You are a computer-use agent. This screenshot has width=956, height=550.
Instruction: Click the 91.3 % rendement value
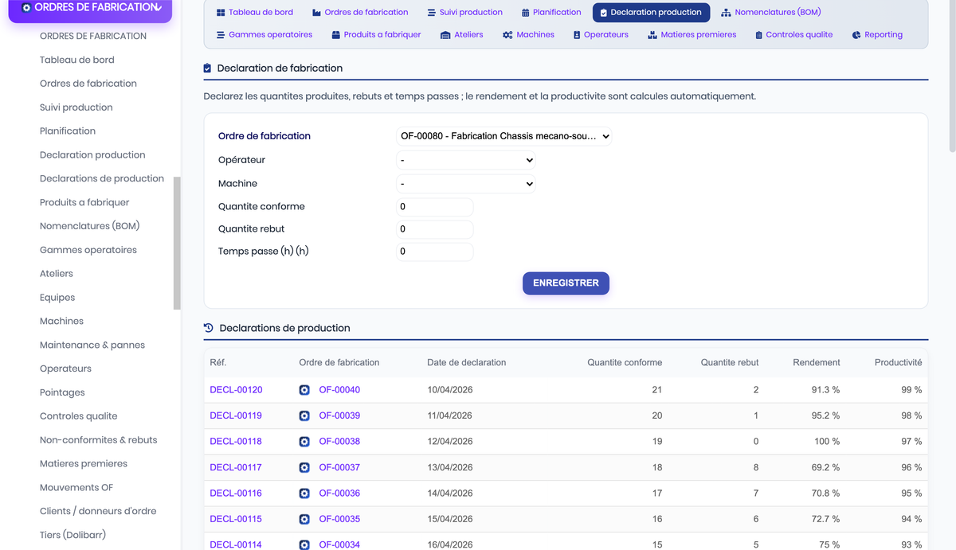click(x=825, y=390)
